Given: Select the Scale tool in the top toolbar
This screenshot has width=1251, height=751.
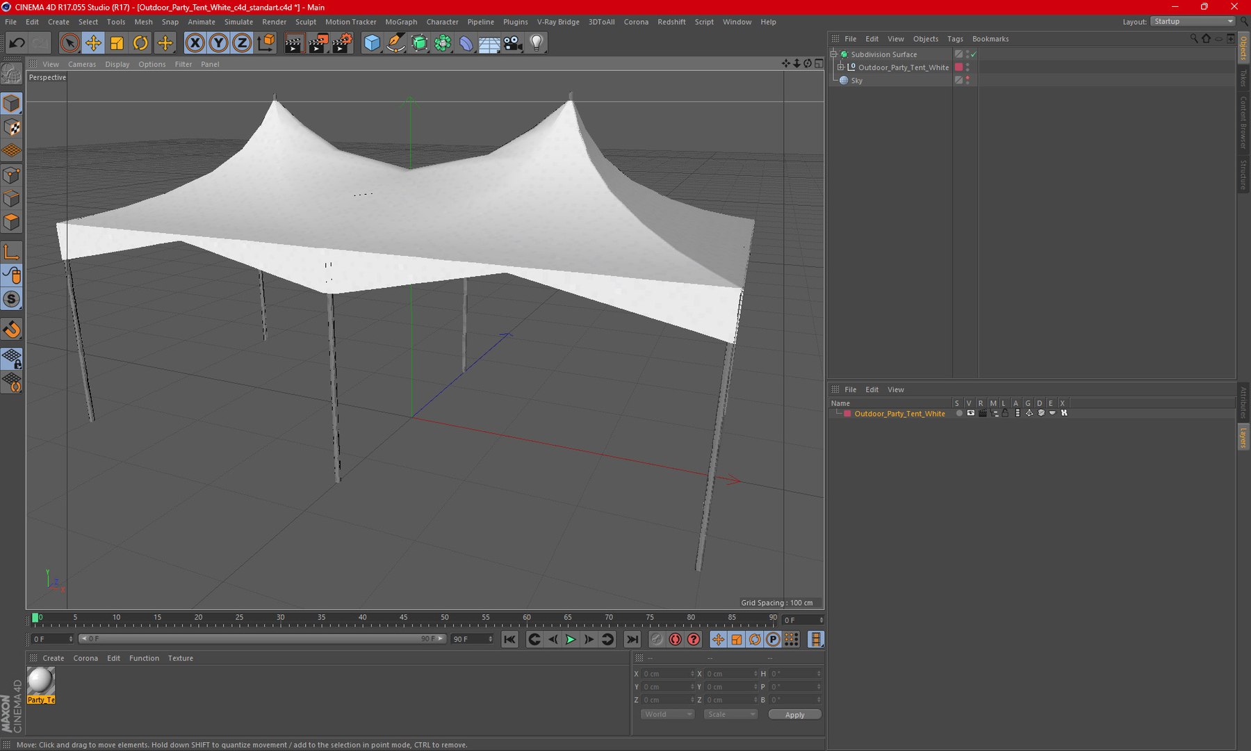Looking at the screenshot, I should [117, 43].
